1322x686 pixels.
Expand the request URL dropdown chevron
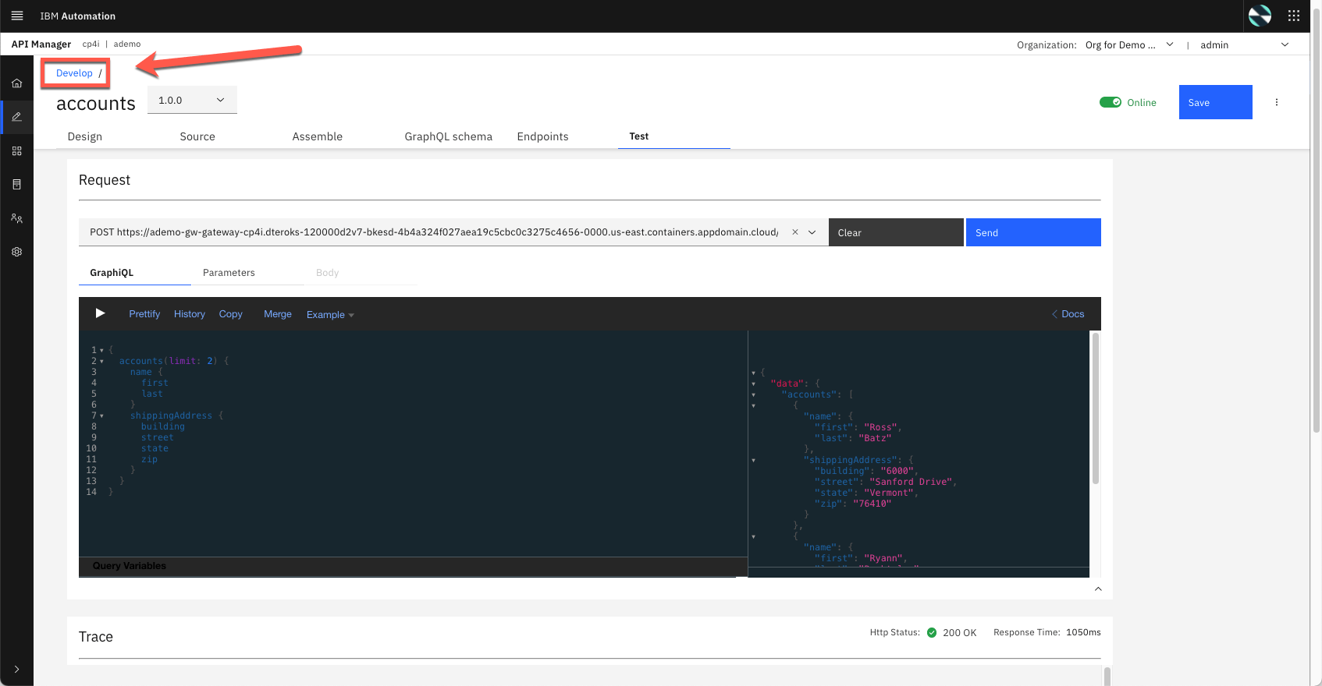point(812,232)
